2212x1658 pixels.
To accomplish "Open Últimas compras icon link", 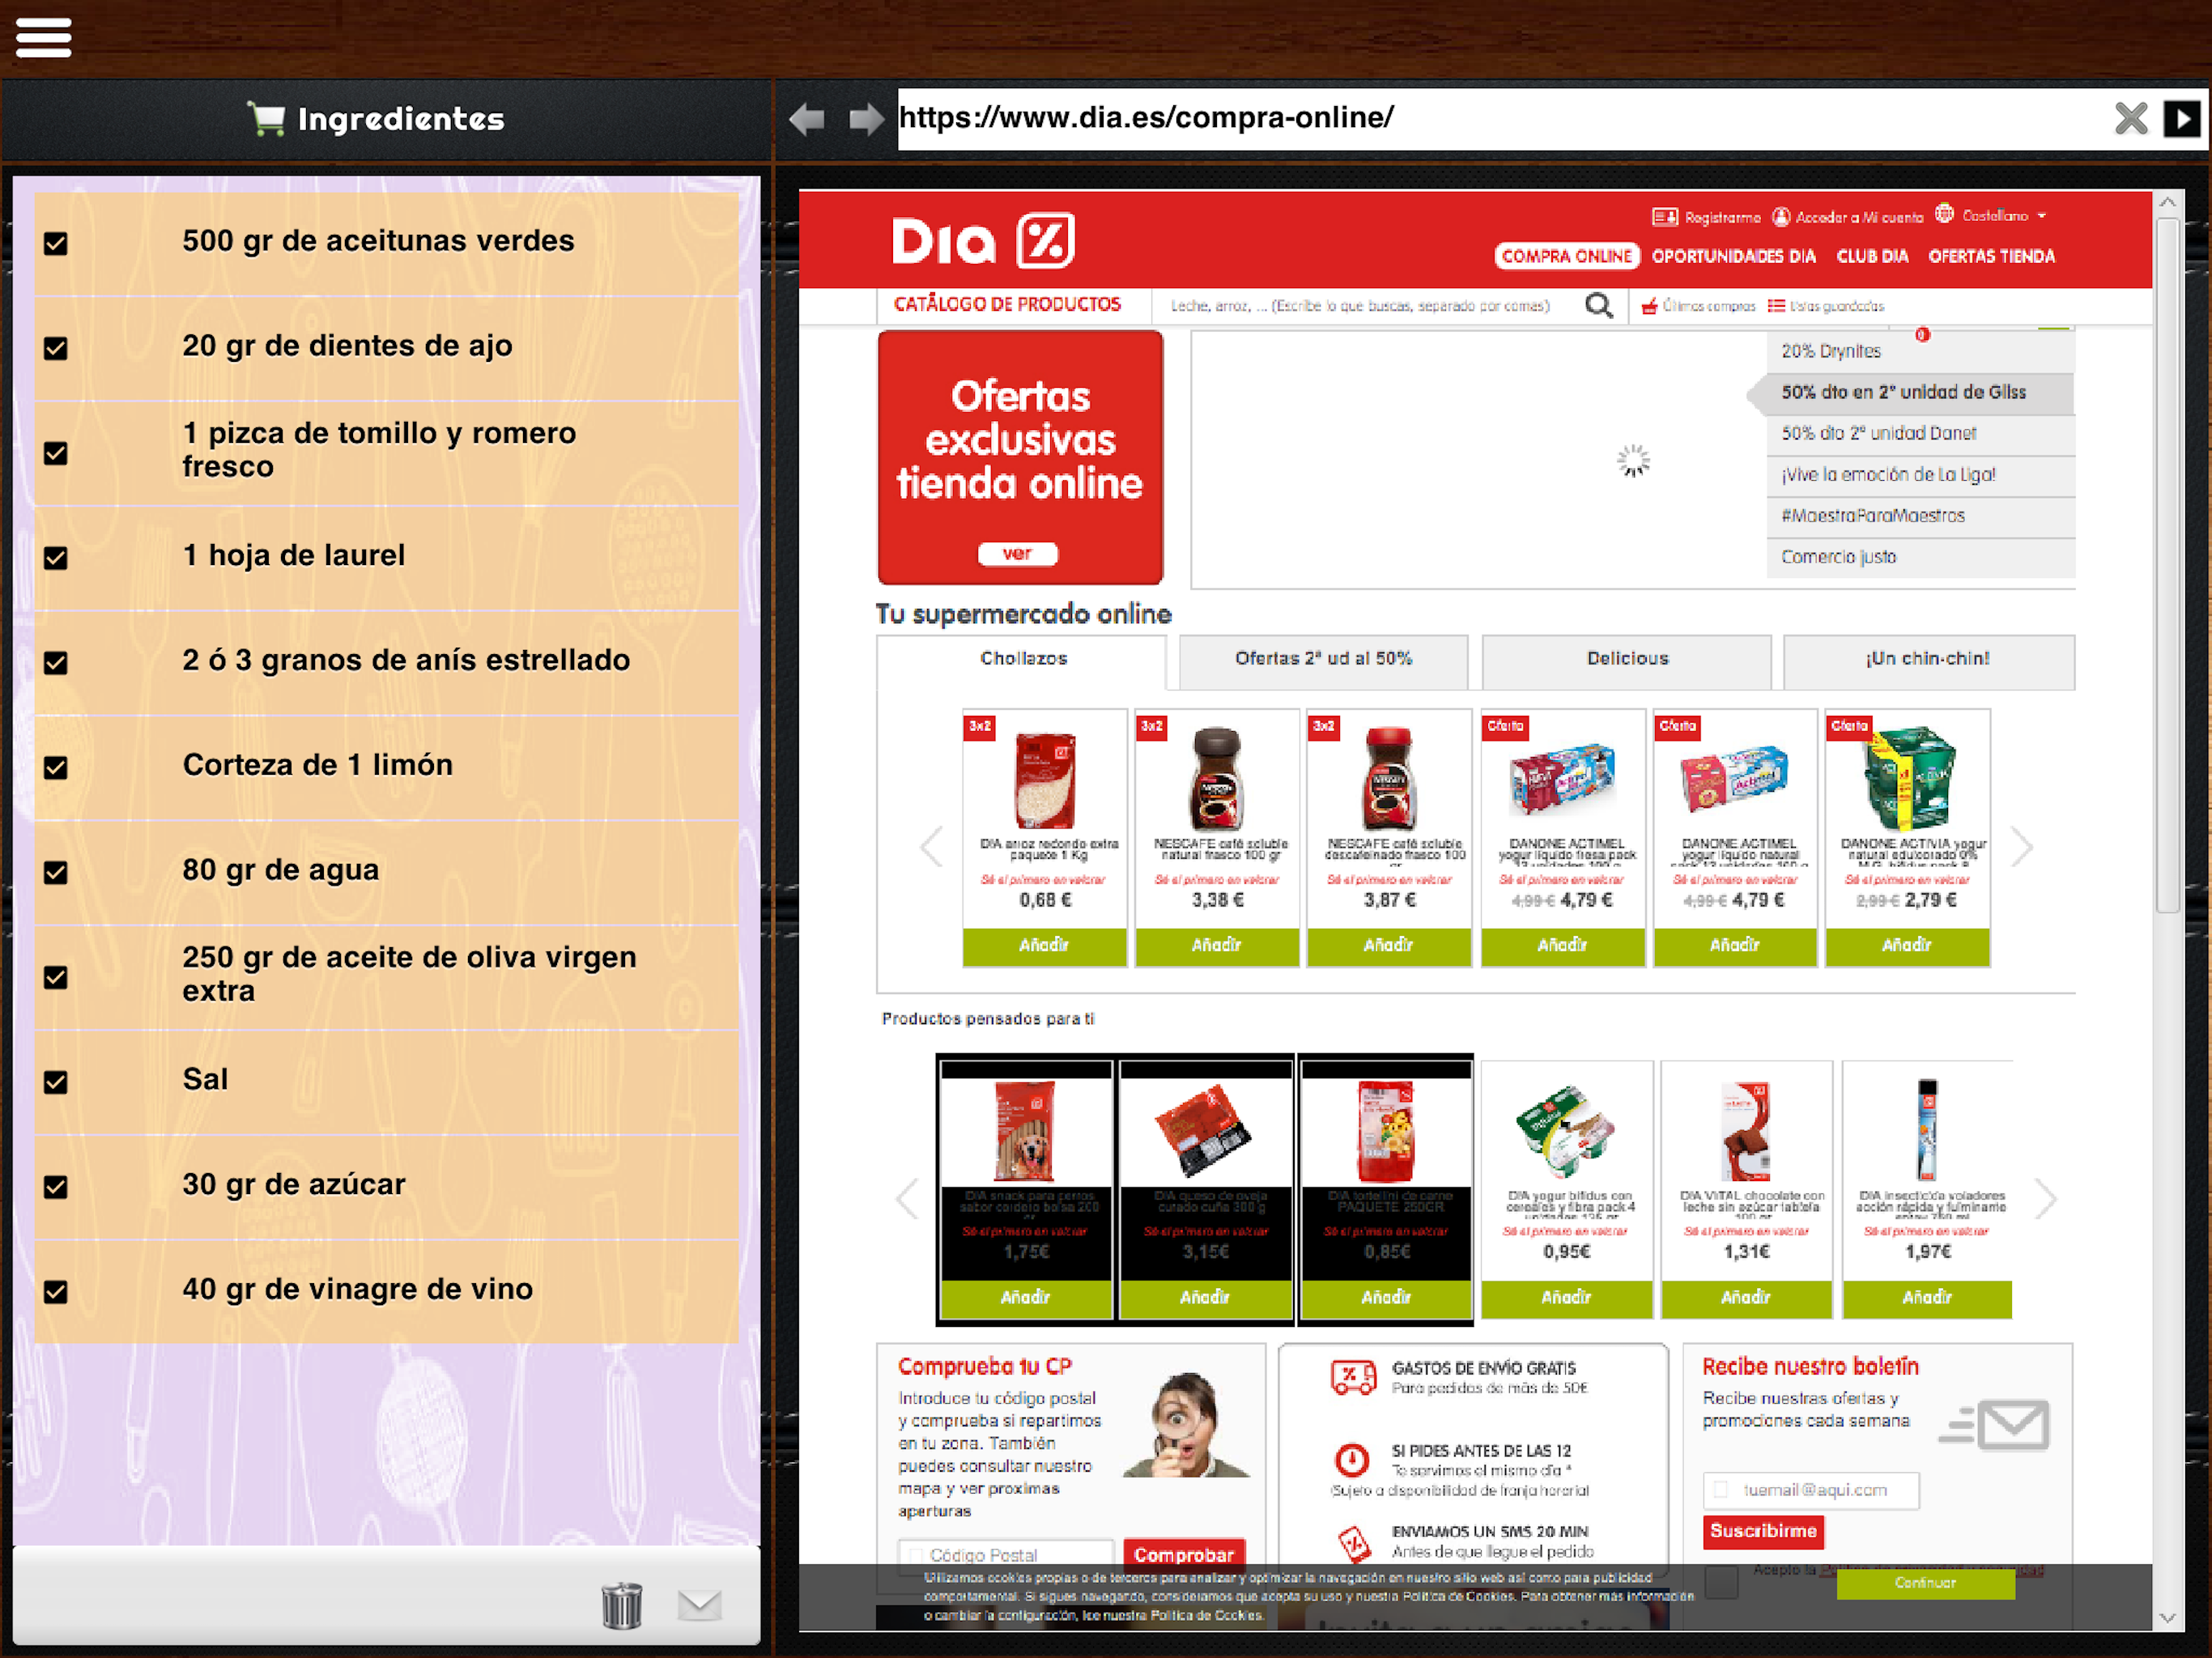I will pyautogui.click(x=1698, y=306).
